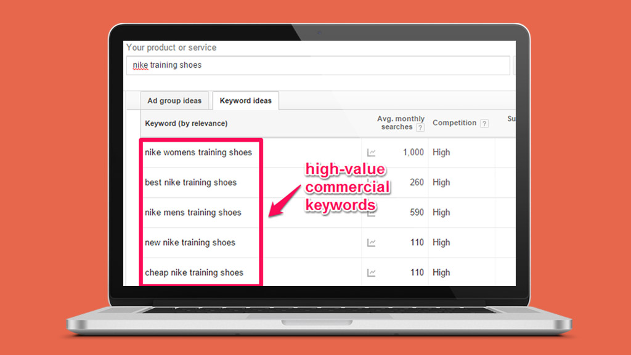Switch to the Ad group ideas tab

coord(174,100)
